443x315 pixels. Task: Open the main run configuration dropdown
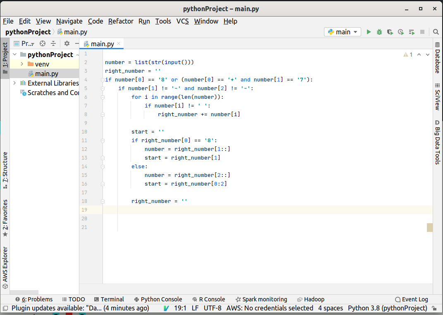point(343,32)
